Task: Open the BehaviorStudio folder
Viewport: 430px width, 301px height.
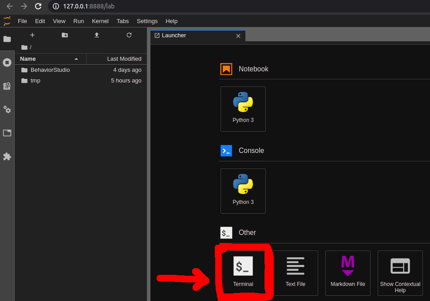Action: [x=50, y=70]
